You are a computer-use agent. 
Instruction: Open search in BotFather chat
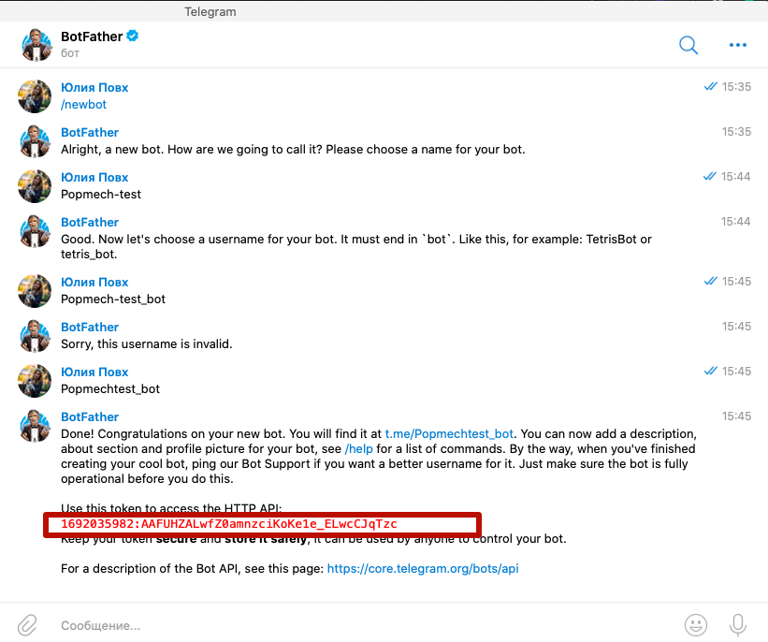[x=688, y=45]
